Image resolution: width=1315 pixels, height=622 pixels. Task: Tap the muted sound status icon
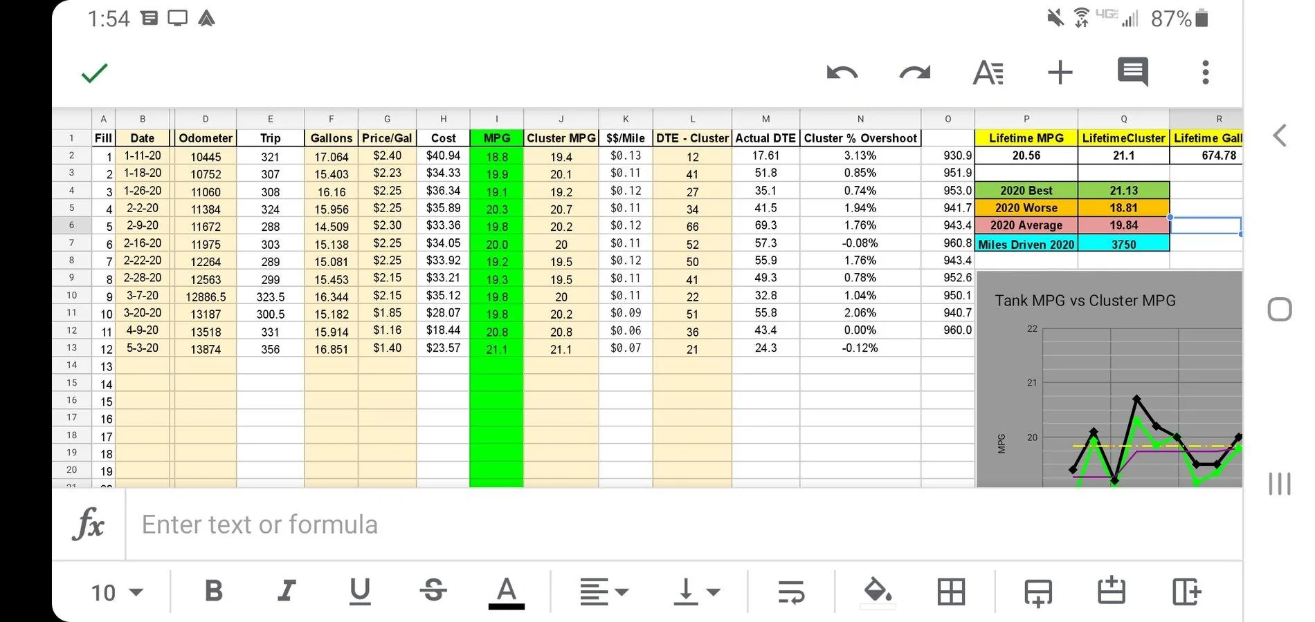[x=1055, y=18]
